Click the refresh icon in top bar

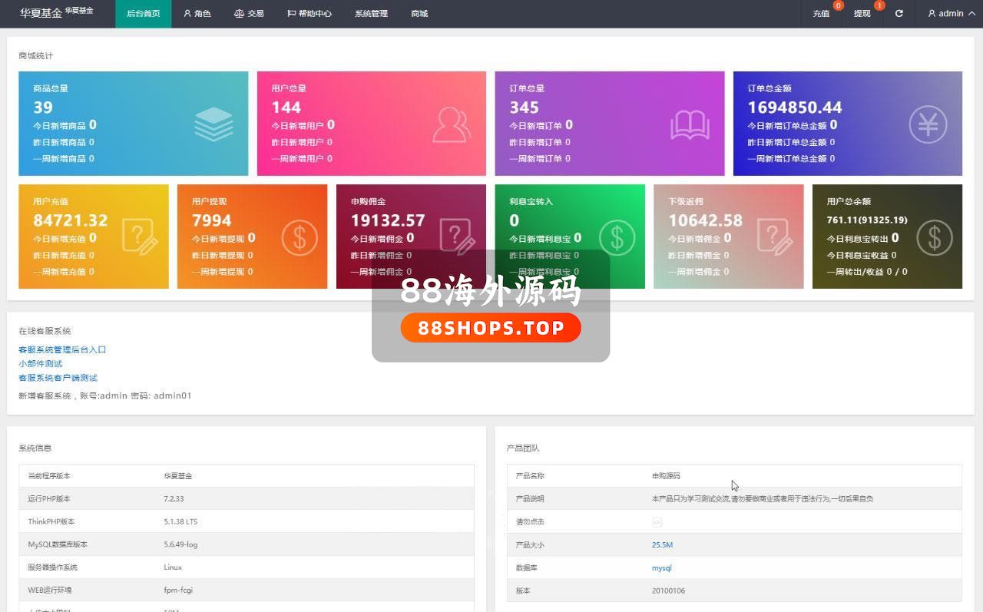point(899,13)
